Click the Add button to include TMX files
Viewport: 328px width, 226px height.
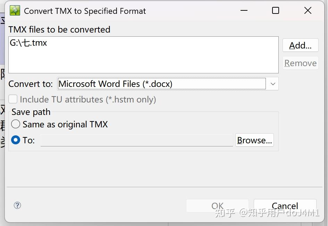point(300,45)
